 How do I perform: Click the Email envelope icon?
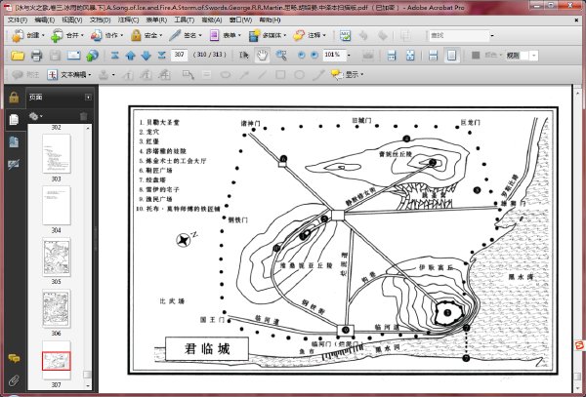pyautogui.click(x=73, y=56)
